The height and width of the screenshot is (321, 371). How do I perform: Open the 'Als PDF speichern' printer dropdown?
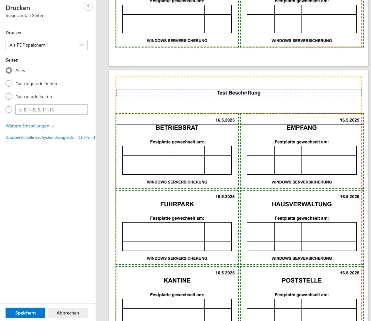click(x=47, y=45)
